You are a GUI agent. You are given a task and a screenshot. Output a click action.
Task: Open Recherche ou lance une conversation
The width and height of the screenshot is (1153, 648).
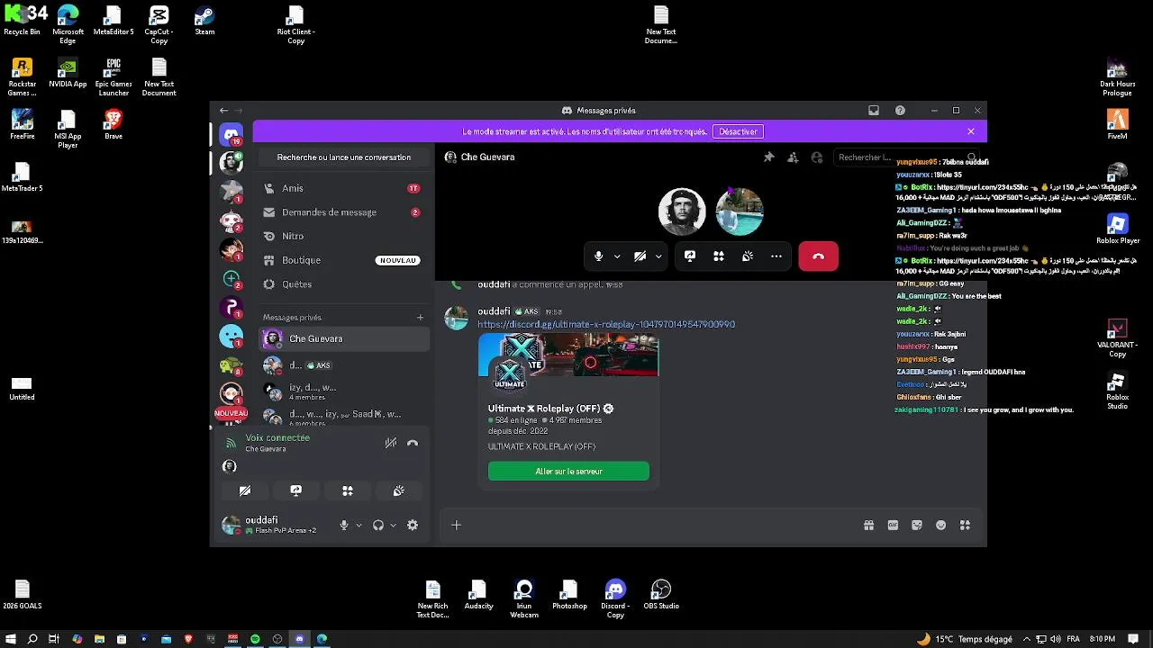pyautogui.click(x=344, y=157)
